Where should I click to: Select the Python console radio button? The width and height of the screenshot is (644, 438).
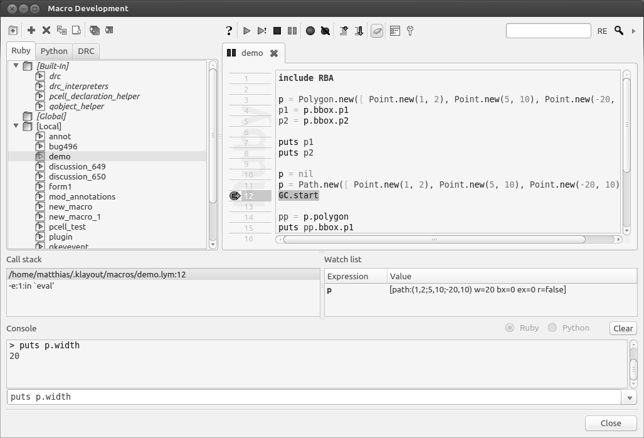pyautogui.click(x=552, y=328)
